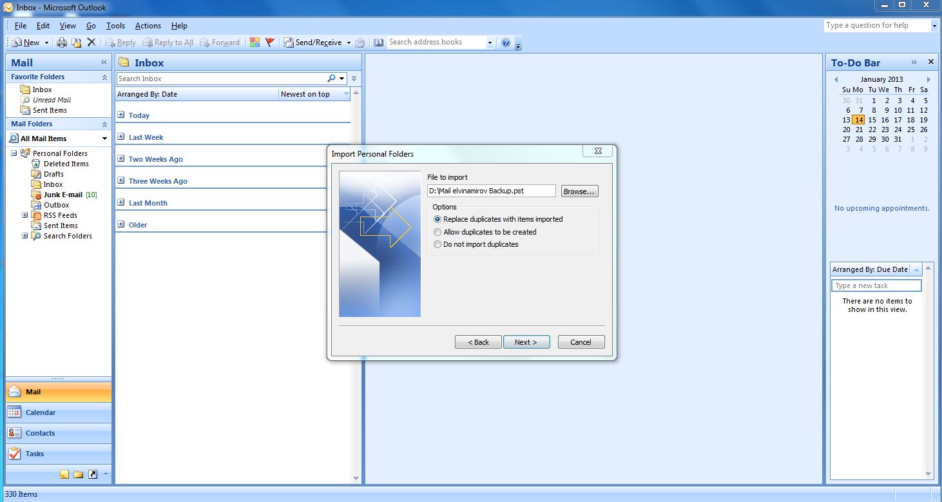
Task: Expand the Last Week message group
Action: pos(121,137)
